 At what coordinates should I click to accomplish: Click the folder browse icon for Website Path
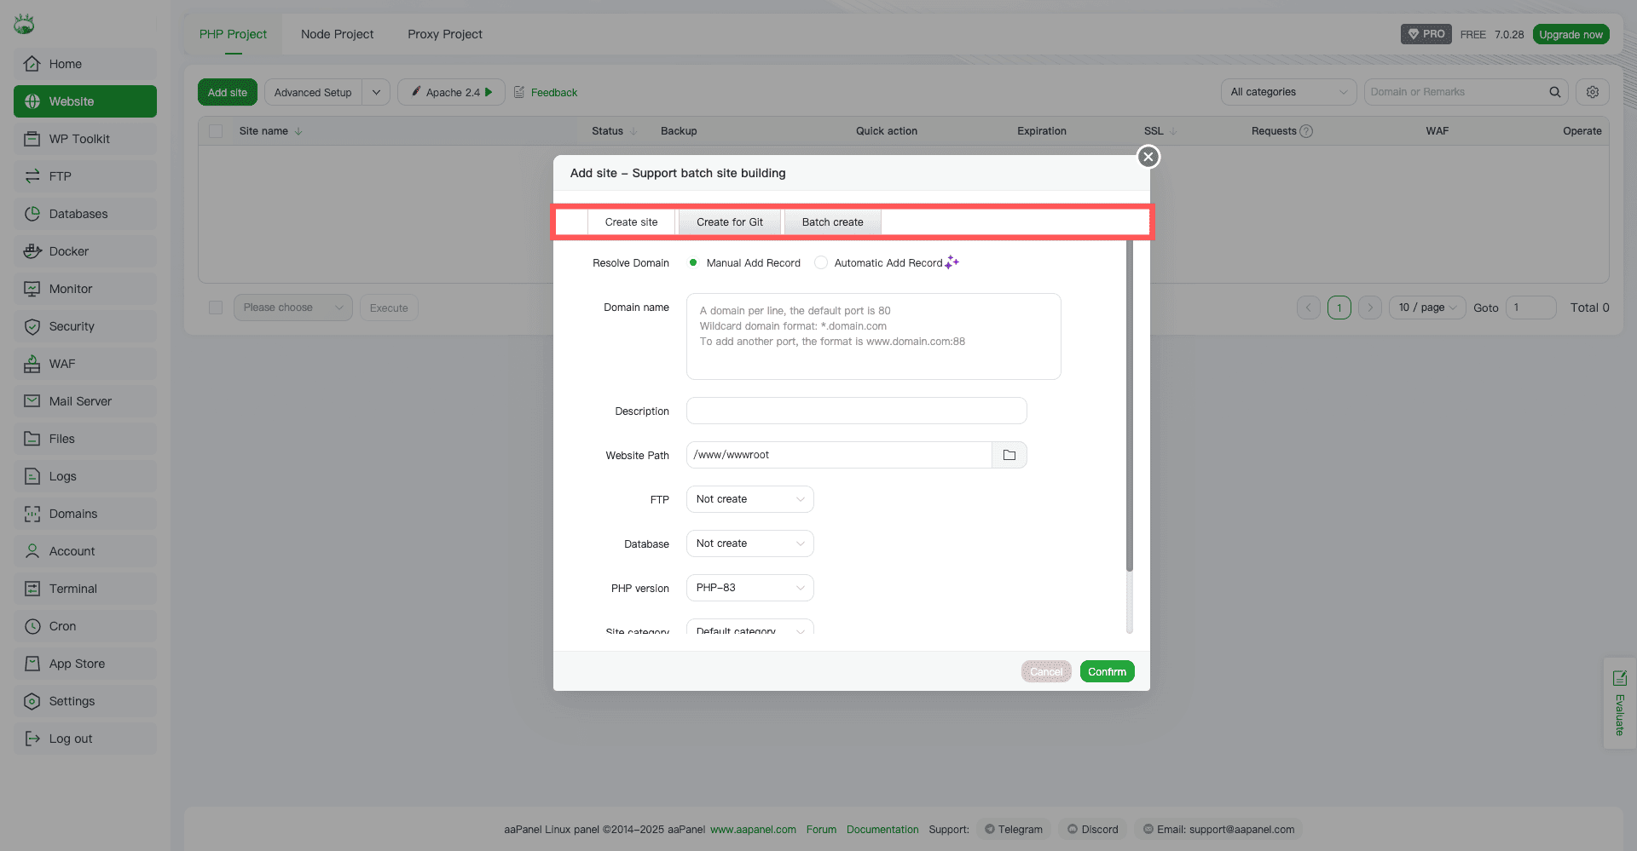coord(1009,455)
